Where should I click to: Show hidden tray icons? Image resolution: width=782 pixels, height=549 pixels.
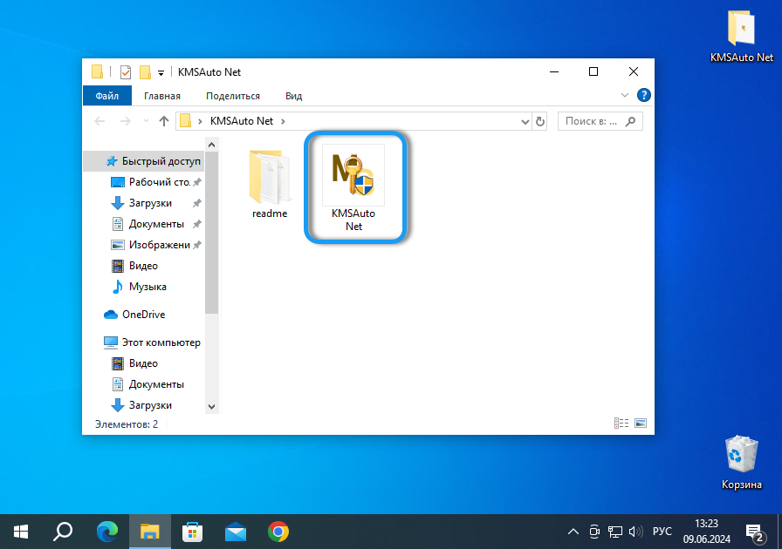click(x=573, y=532)
